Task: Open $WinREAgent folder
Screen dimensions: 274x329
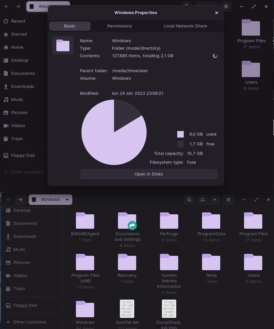Action: click(85, 227)
